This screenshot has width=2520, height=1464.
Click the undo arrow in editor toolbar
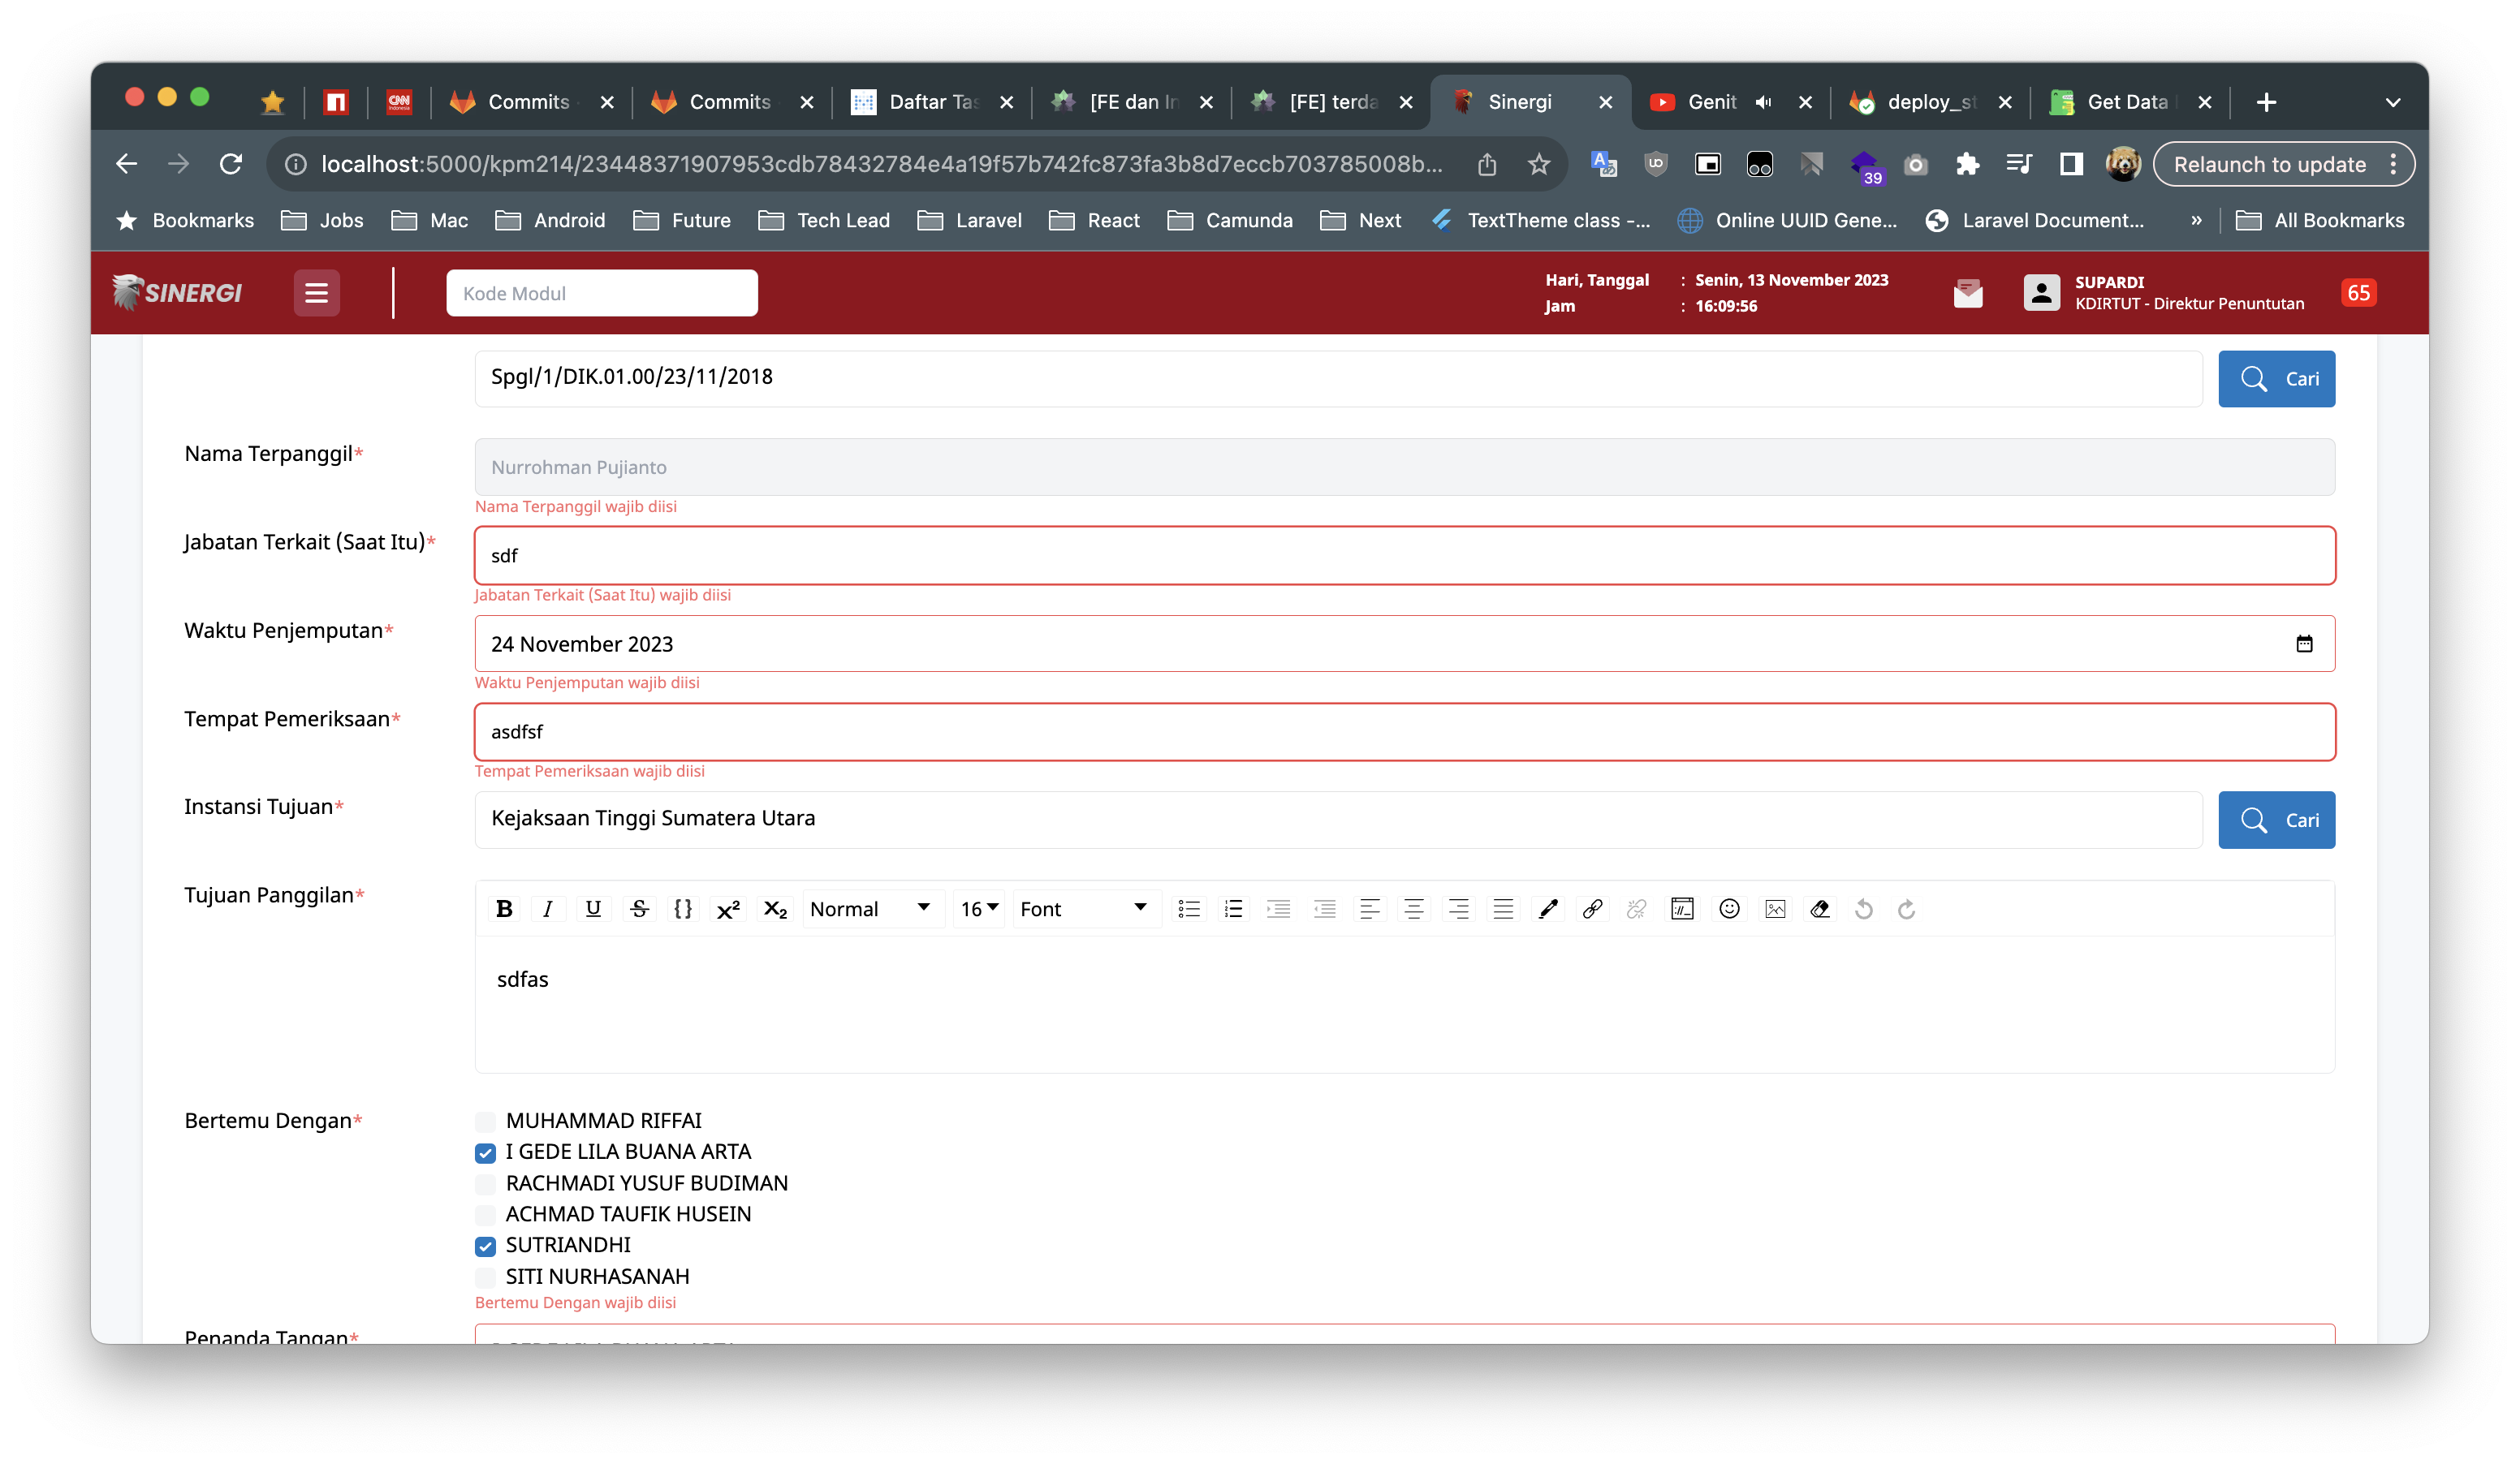click(1863, 908)
